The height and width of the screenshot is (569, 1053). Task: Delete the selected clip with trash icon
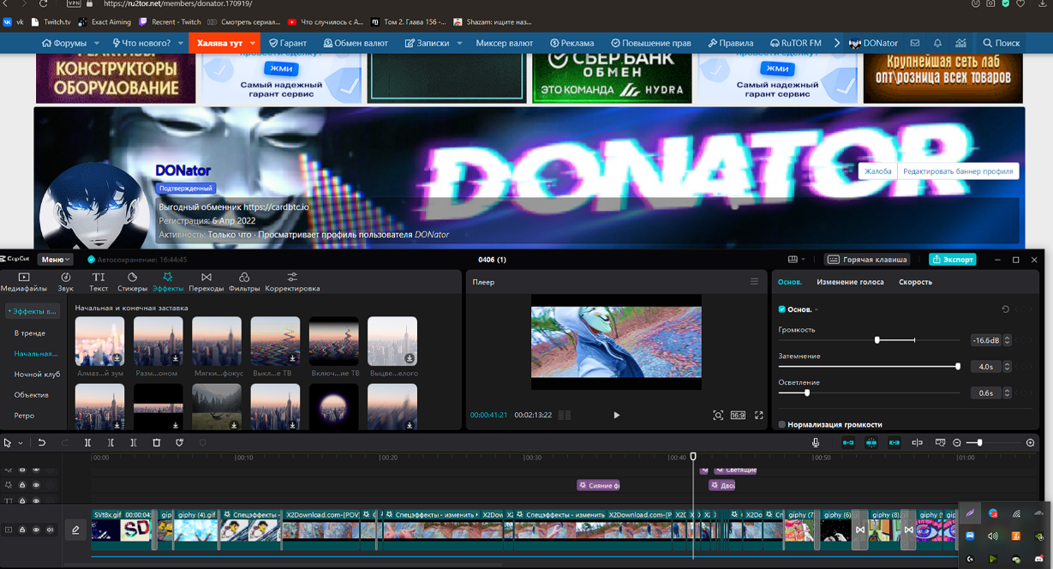pyautogui.click(x=156, y=443)
